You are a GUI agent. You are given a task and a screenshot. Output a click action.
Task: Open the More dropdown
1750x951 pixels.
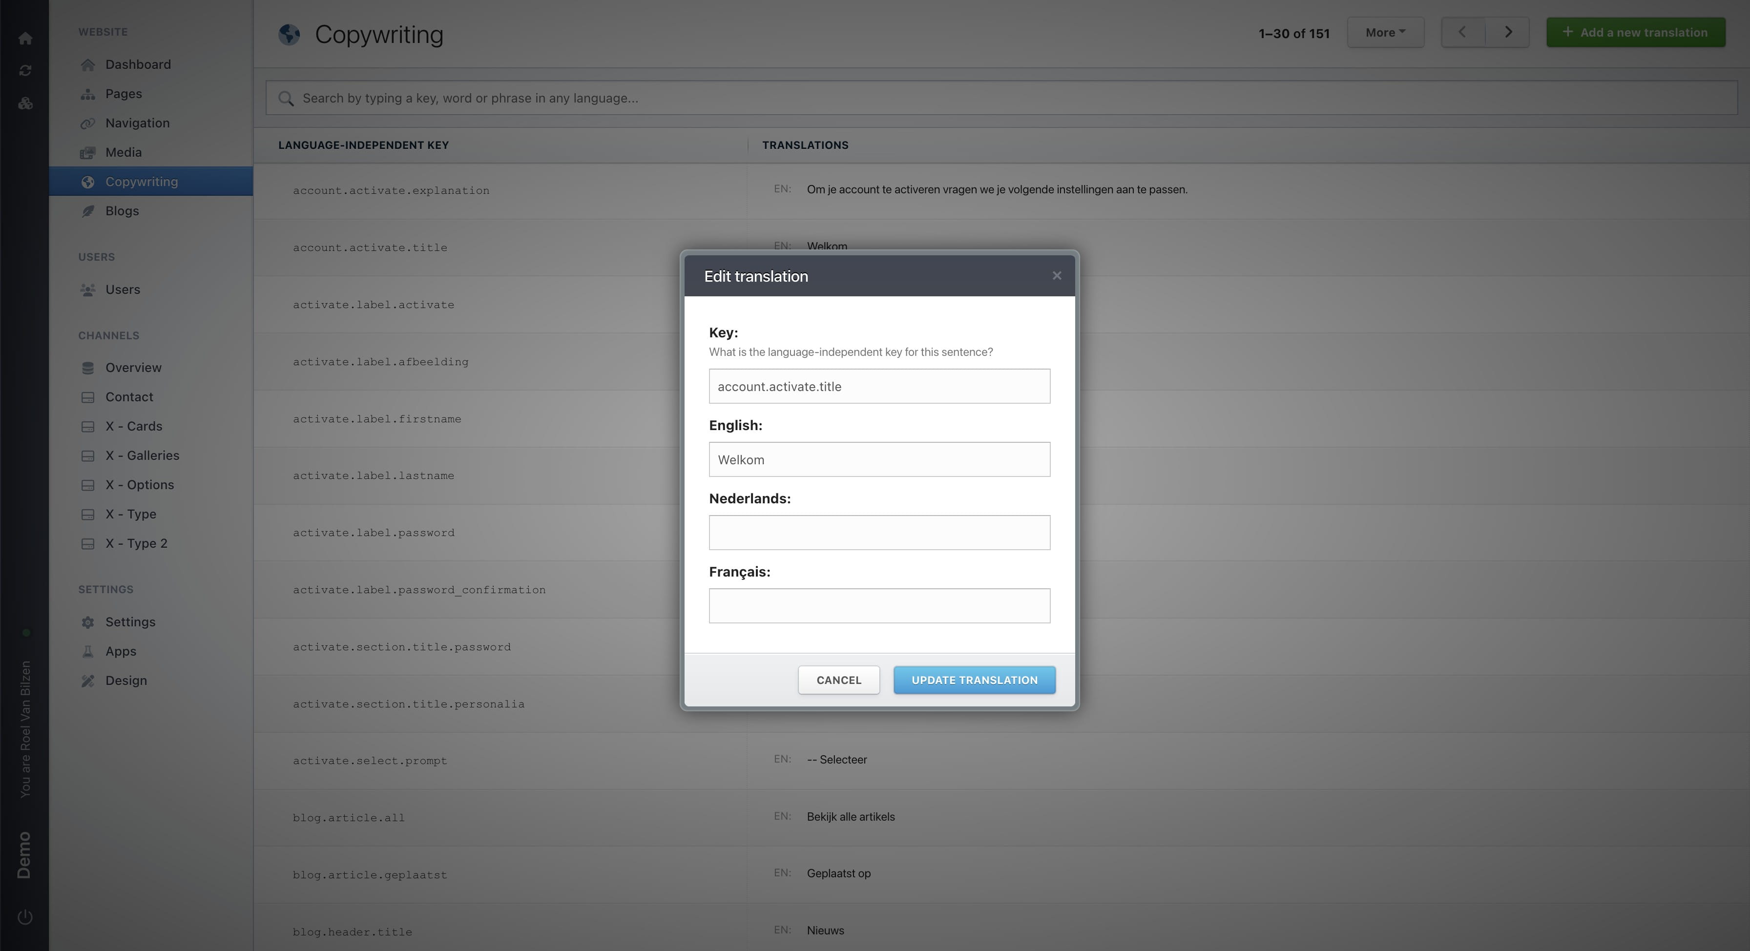tap(1385, 32)
